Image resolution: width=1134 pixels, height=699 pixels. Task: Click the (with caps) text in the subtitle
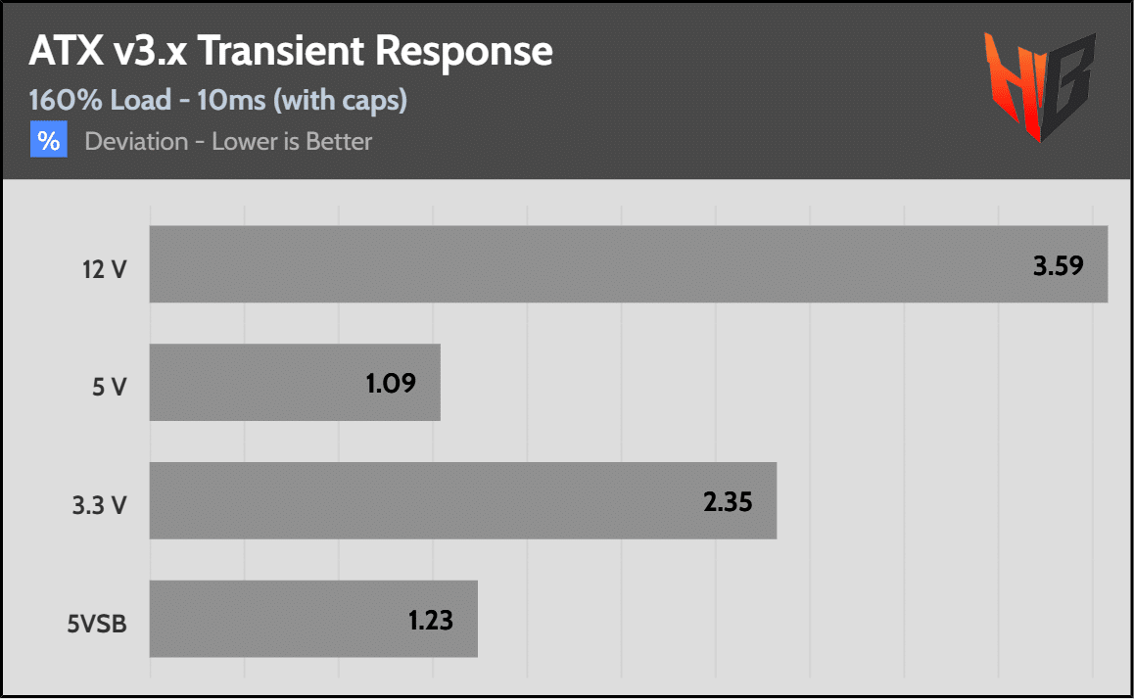[x=340, y=101]
